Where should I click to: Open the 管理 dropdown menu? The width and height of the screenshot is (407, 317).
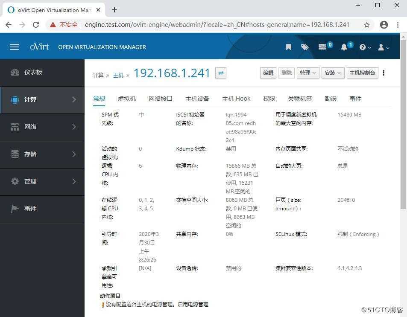[307, 73]
